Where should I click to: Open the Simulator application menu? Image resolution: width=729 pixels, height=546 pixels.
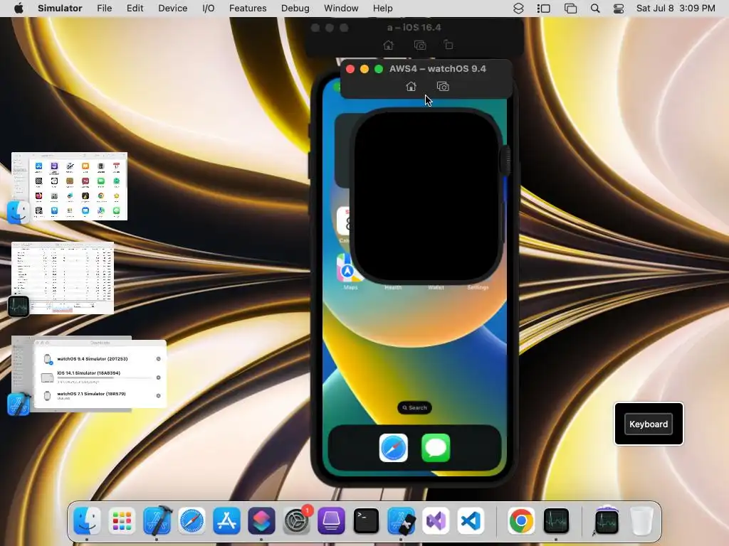pyautogui.click(x=60, y=8)
